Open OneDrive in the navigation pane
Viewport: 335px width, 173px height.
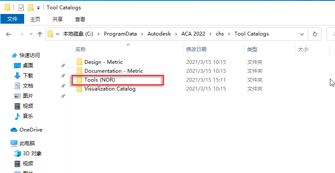pos(31,130)
